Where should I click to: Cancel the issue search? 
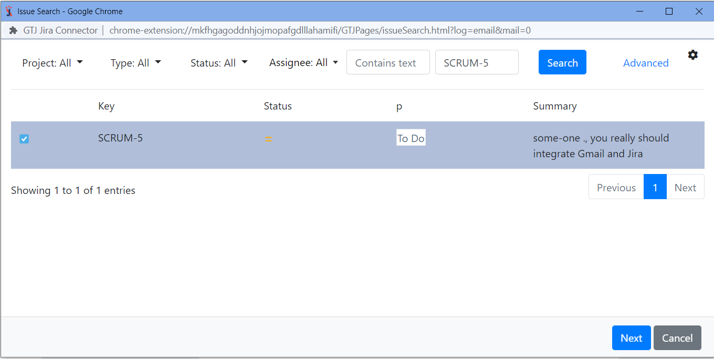tap(677, 338)
